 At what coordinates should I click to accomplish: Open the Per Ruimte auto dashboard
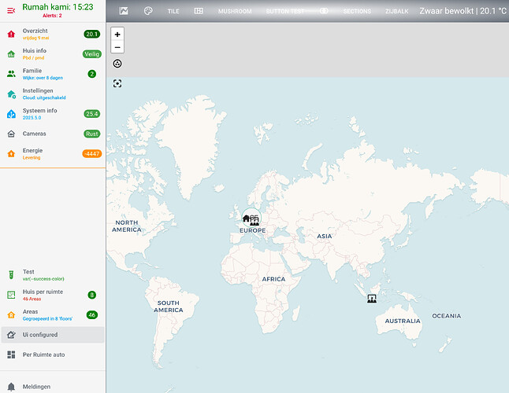(43, 354)
